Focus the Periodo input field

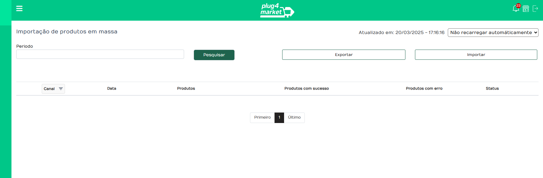point(100,54)
